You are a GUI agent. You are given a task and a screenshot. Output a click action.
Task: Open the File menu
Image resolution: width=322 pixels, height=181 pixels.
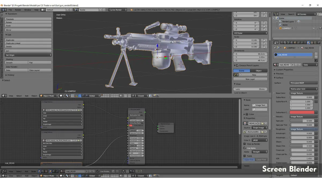coord(10,10)
